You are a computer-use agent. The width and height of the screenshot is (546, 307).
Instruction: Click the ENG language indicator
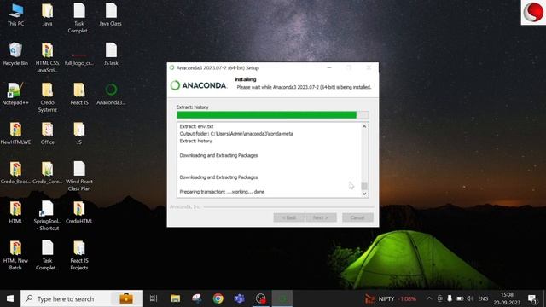(x=483, y=298)
